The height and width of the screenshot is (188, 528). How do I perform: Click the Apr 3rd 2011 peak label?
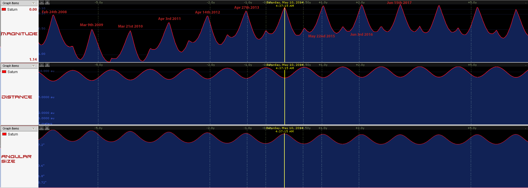[169, 19]
